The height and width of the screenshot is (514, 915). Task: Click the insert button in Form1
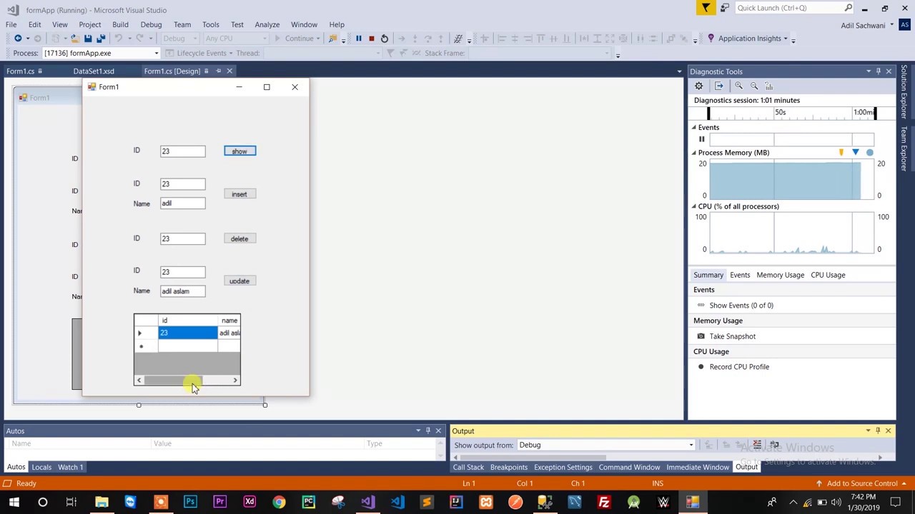point(239,194)
